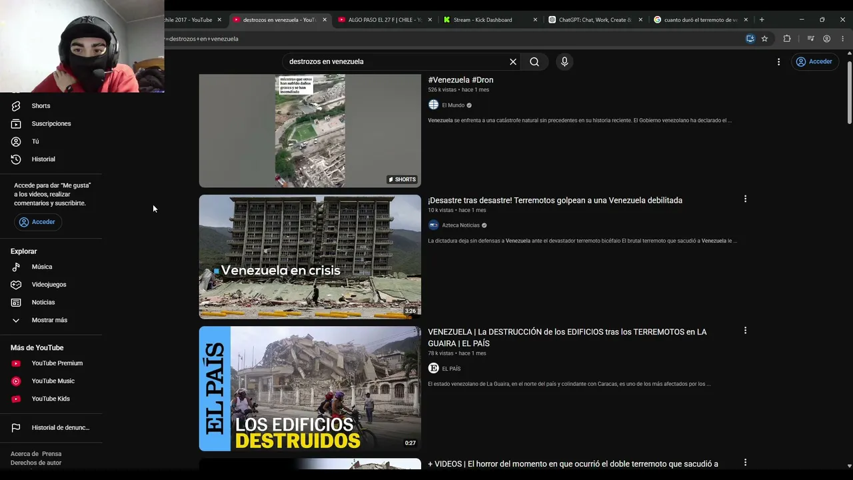The height and width of the screenshot is (480, 853).
Task: Open the 'Desastre tras desastre' video title
Action: tap(555, 200)
